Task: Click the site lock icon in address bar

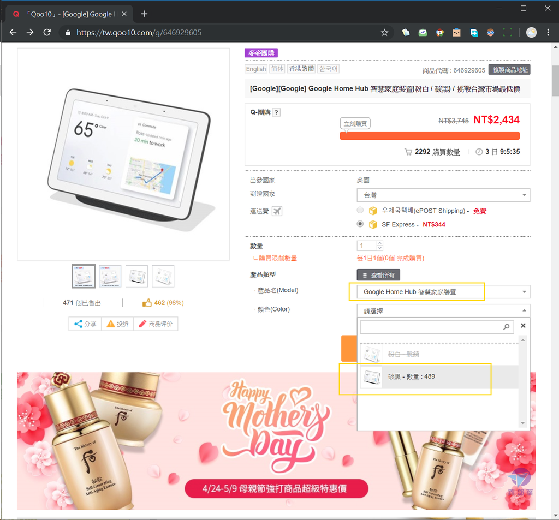Action: 68,33
